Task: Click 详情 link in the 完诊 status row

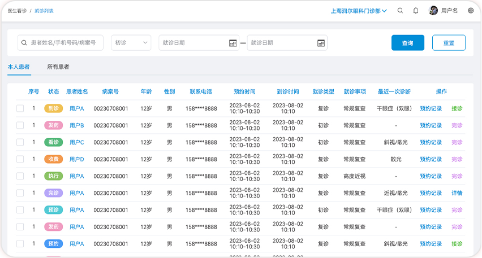Action: pyautogui.click(x=457, y=193)
